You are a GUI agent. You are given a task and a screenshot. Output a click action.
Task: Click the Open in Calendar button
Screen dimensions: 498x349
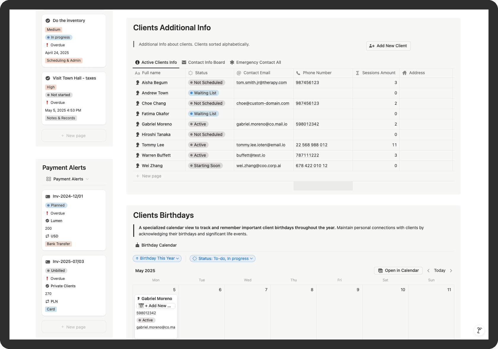coord(398,271)
